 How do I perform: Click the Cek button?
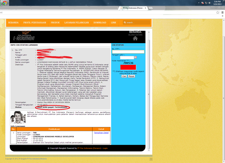(x=124, y=76)
